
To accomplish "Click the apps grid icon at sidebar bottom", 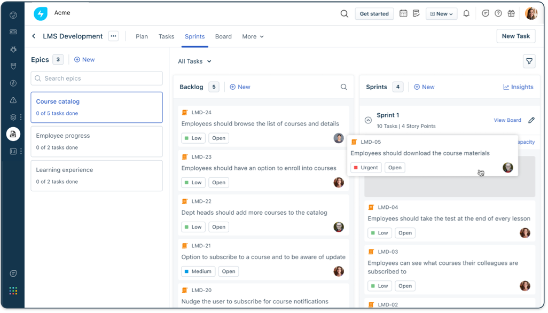I will [13, 291].
